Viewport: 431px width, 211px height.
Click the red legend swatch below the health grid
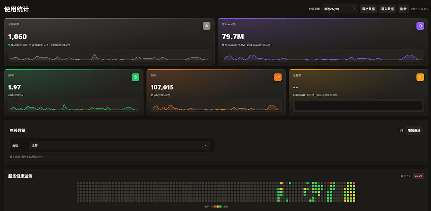[x=214, y=206]
